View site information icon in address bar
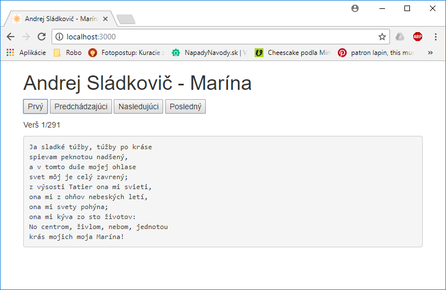This screenshot has height=290, width=446. click(x=59, y=37)
